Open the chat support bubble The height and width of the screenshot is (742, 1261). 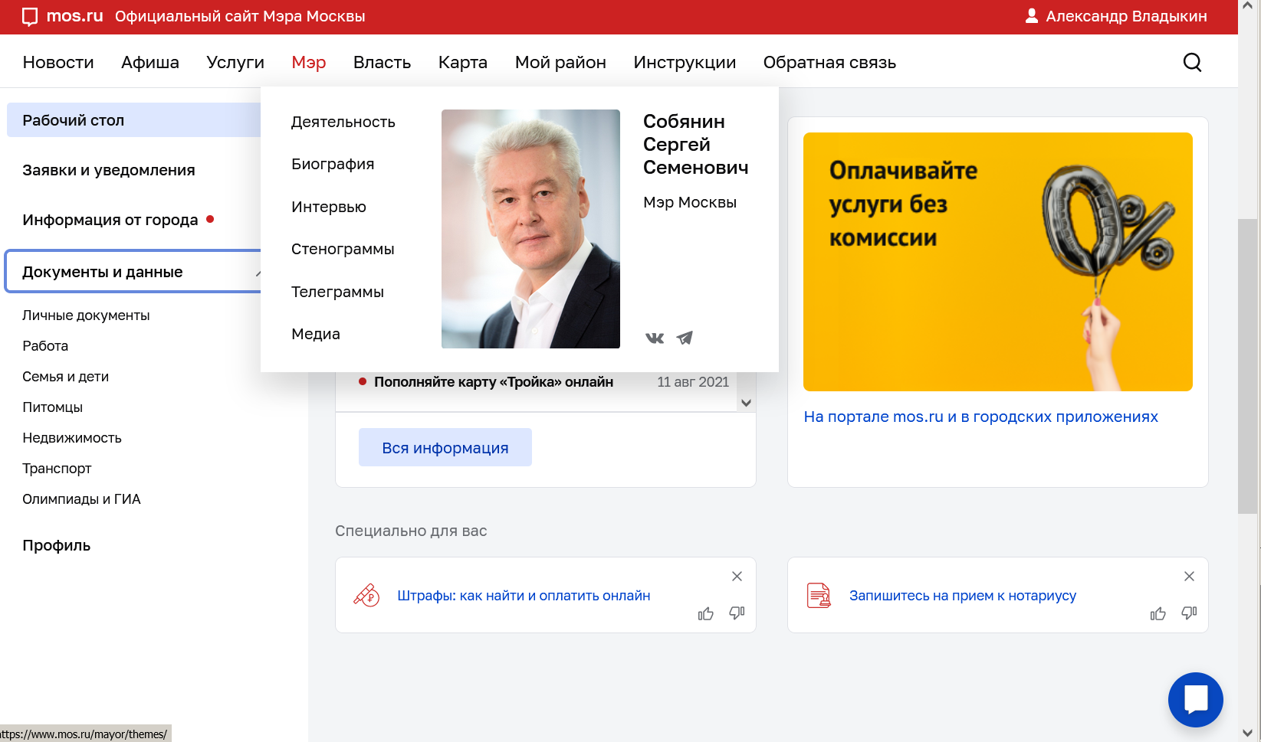1195,699
